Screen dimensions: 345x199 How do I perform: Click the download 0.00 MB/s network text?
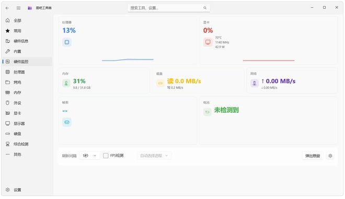pyautogui.click(x=269, y=88)
